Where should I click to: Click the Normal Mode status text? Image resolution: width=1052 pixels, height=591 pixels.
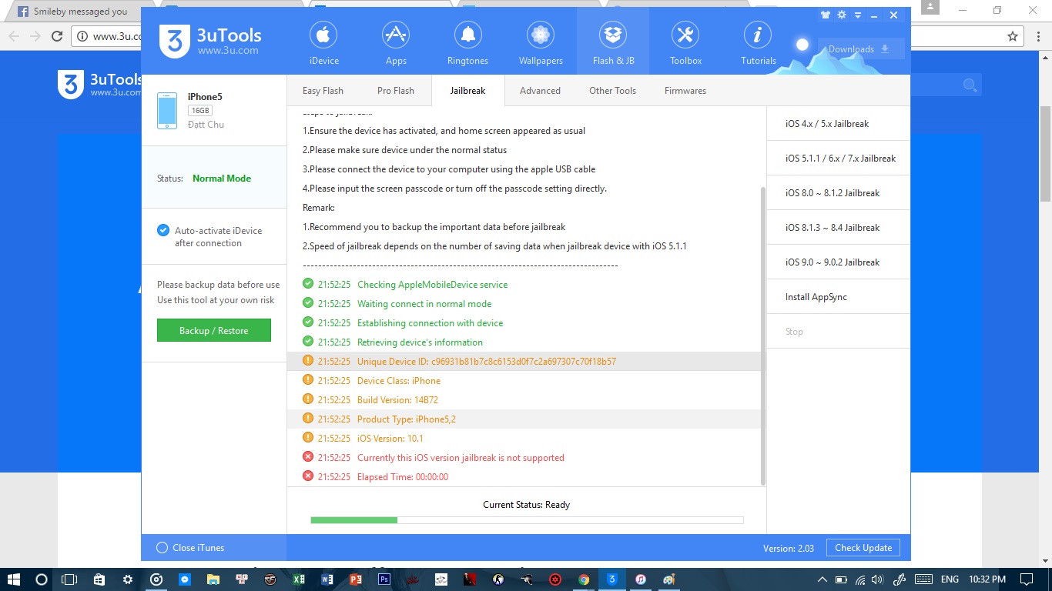click(x=222, y=179)
